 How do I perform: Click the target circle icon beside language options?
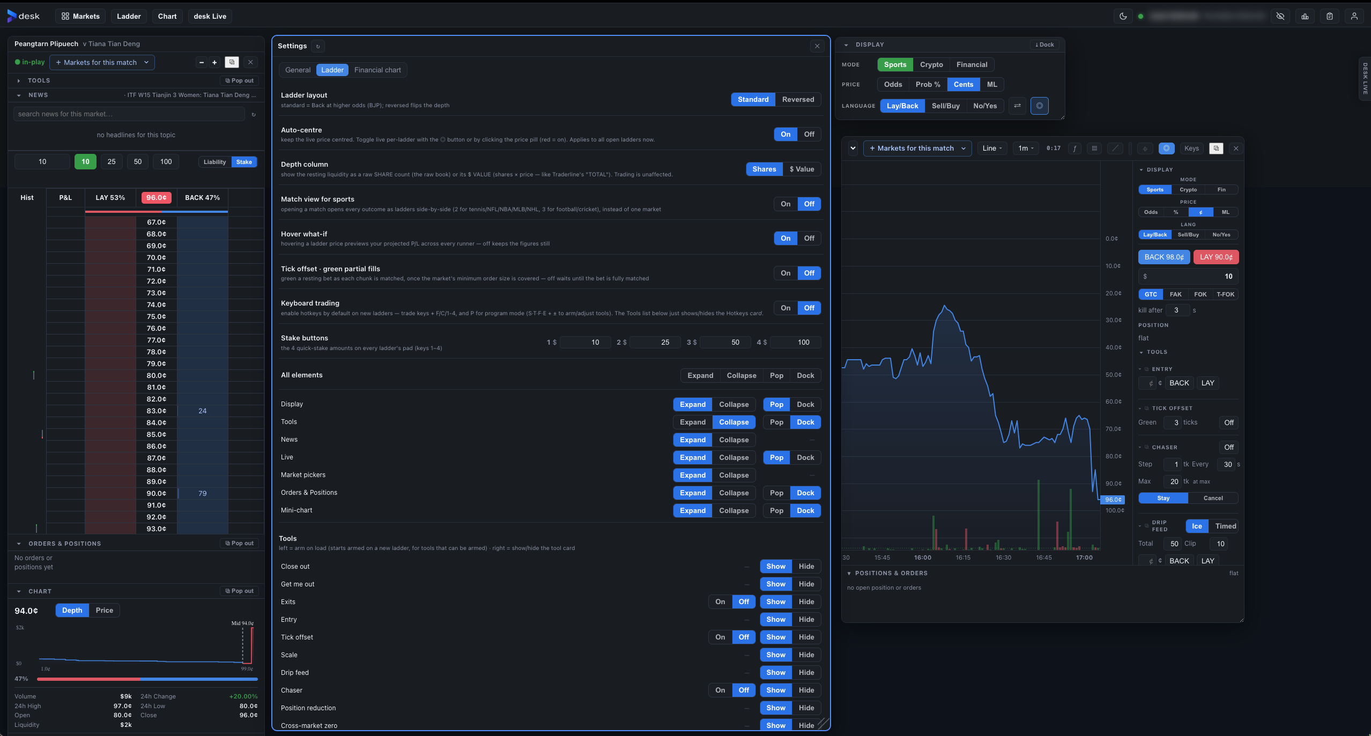point(1040,106)
